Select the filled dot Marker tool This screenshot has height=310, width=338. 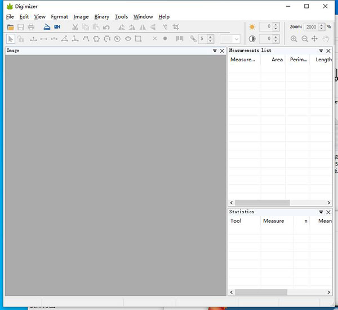[x=165, y=38]
